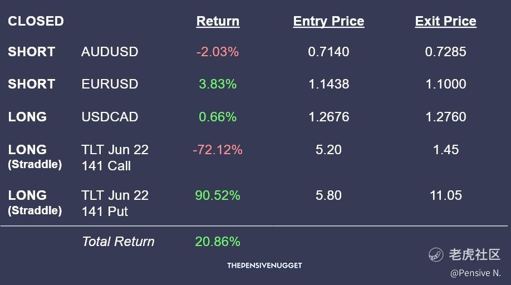Click the TLT Jun 22 141 Call label

(115, 158)
